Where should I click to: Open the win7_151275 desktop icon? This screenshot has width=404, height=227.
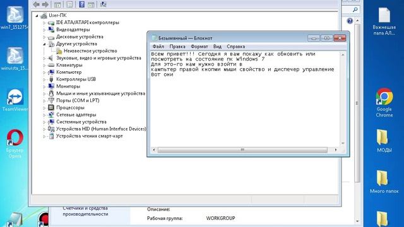(x=15, y=18)
